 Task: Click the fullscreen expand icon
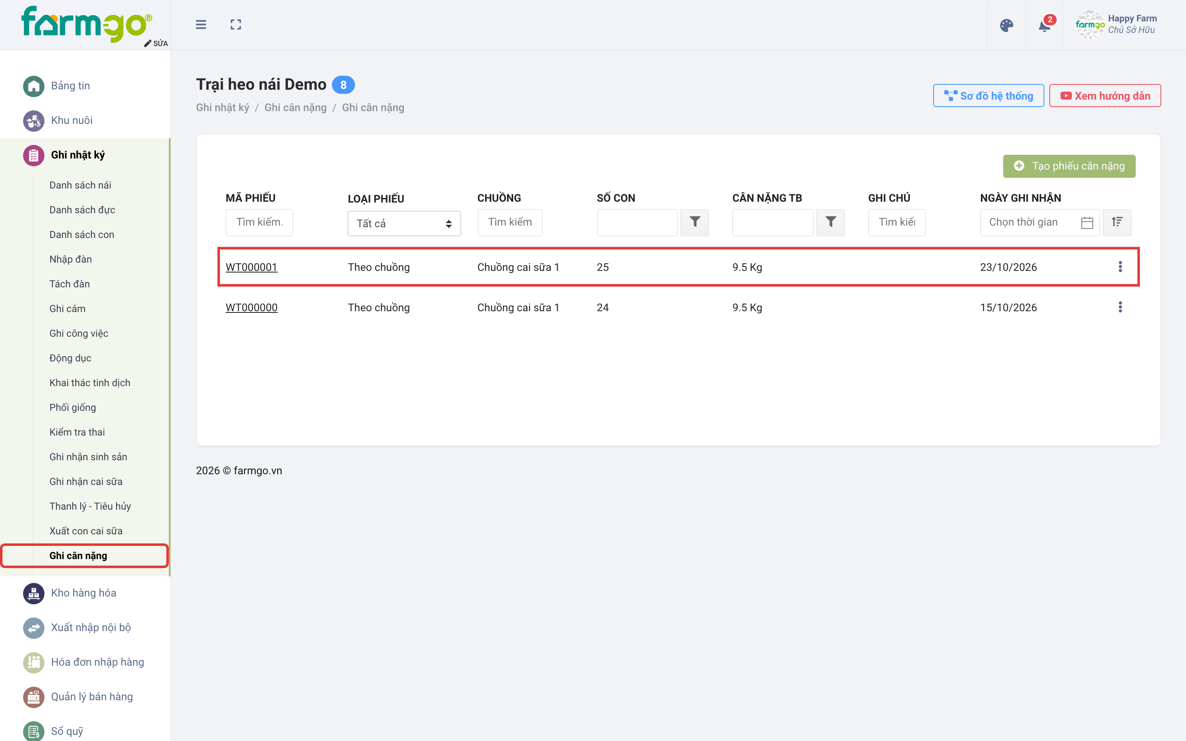(x=236, y=25)
